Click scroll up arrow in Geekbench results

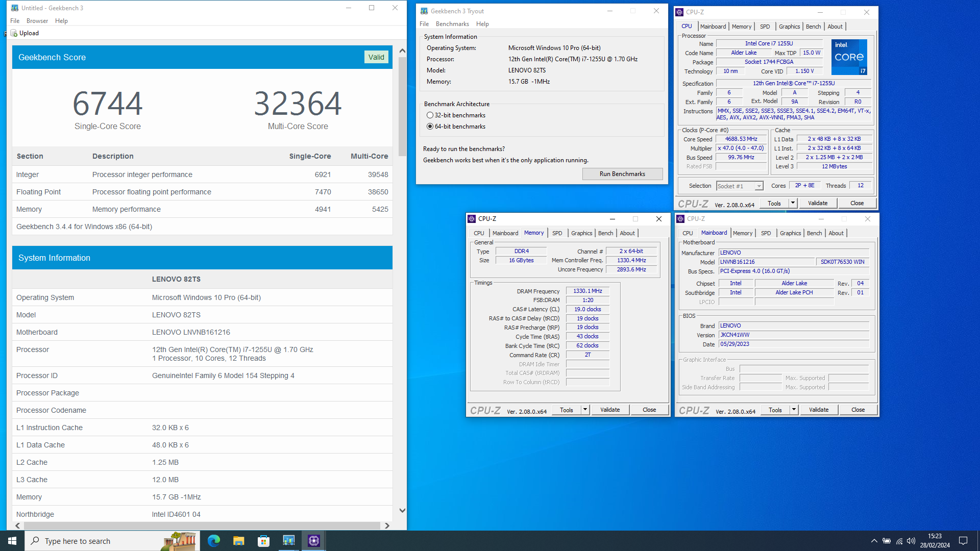click(x=402, y=51)
